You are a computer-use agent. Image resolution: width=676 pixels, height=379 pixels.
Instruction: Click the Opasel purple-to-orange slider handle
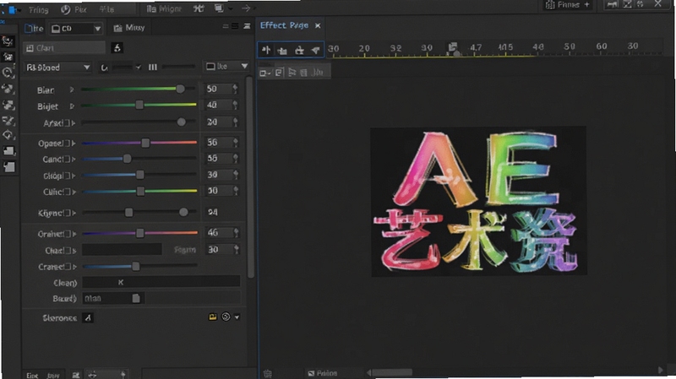coord(145,143)
